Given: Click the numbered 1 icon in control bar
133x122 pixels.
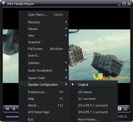Looking at the screenshot, I should (x=119, y=109).
